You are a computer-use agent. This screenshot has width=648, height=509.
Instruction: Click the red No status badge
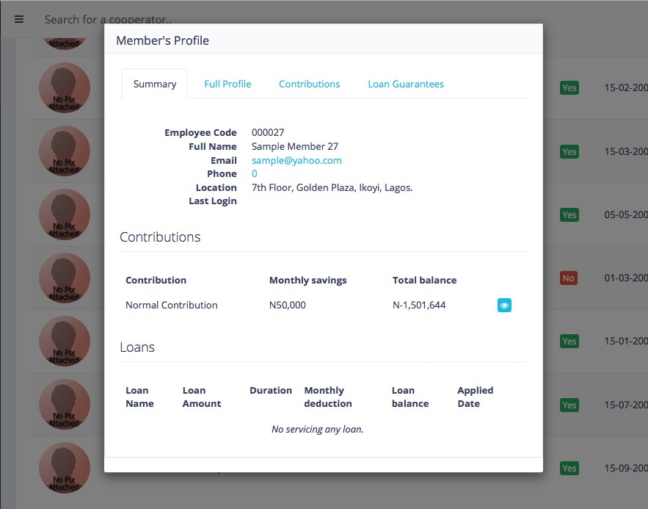(568, 278)
